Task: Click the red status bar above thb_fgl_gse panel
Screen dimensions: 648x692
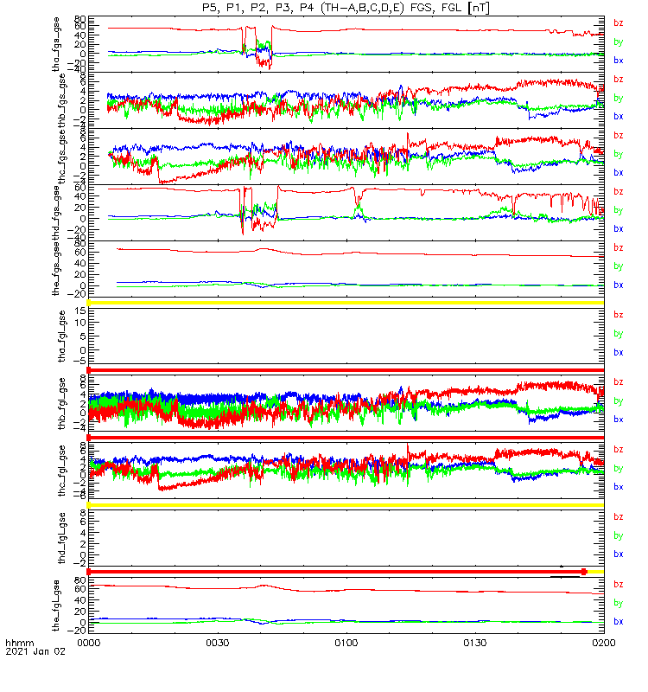Action: (346, 370)
